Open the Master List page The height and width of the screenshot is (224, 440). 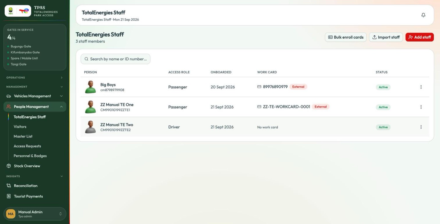[x=23, y=137]
